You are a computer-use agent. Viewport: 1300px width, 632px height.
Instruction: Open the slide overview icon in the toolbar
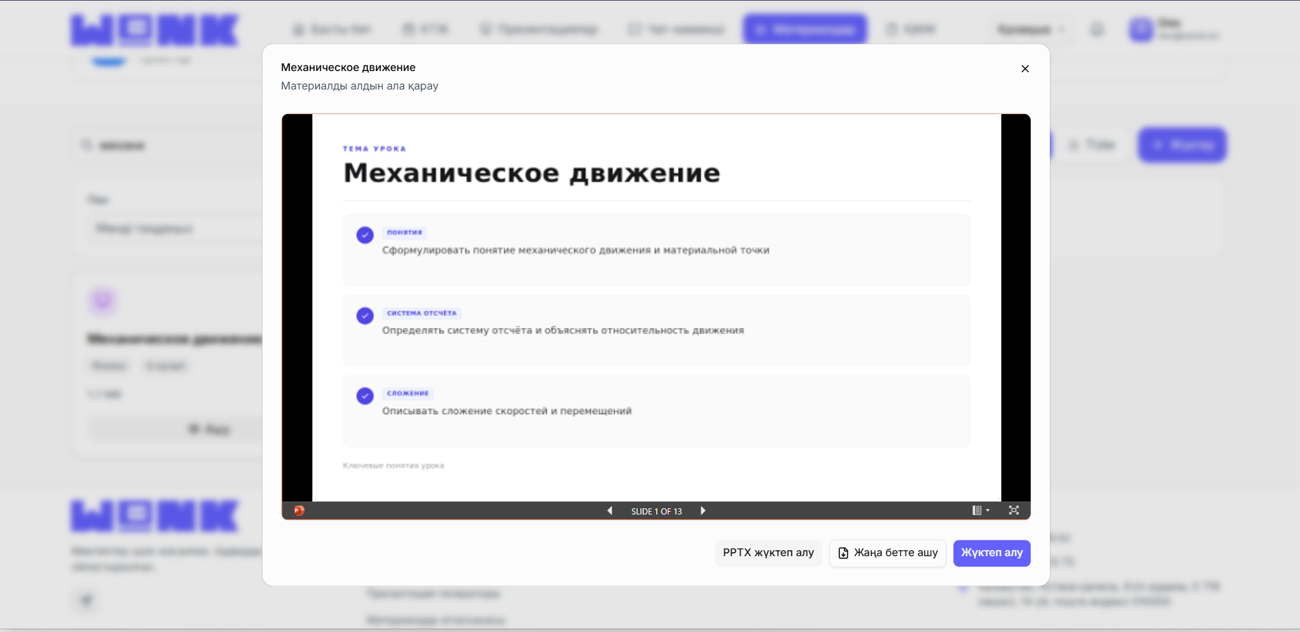click(976, 510)
